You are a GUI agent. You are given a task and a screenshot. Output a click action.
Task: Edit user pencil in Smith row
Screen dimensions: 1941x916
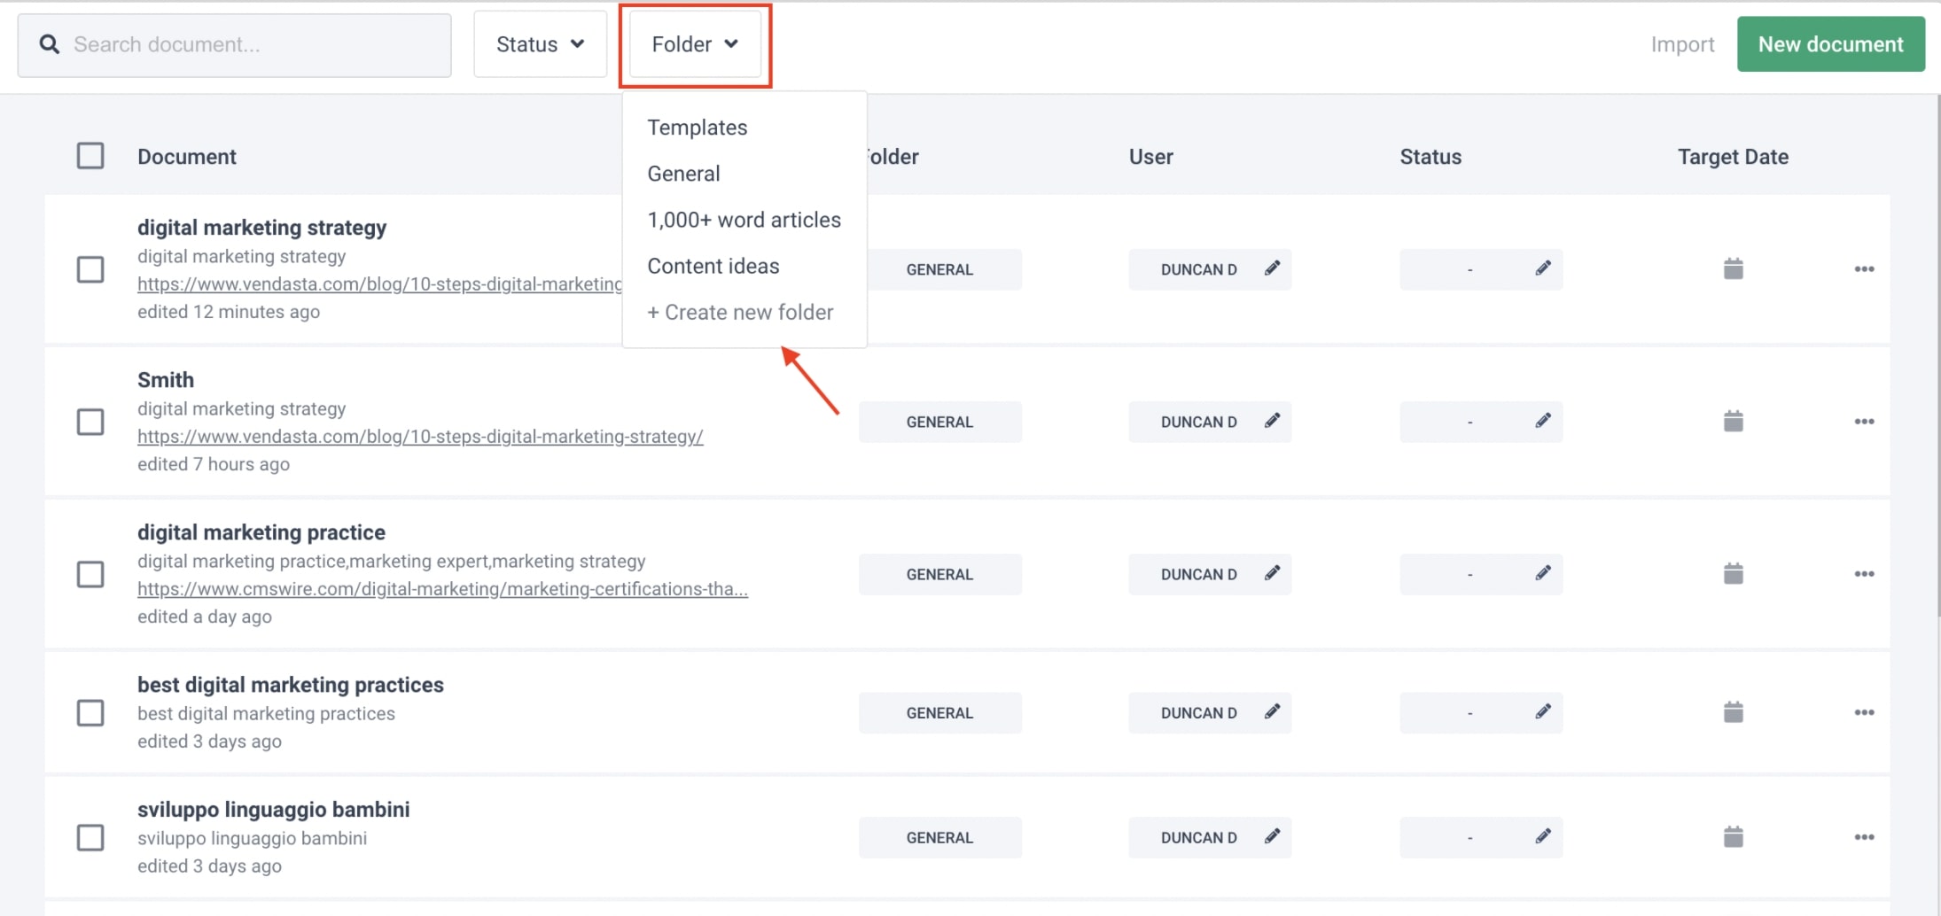(1272, 421)
